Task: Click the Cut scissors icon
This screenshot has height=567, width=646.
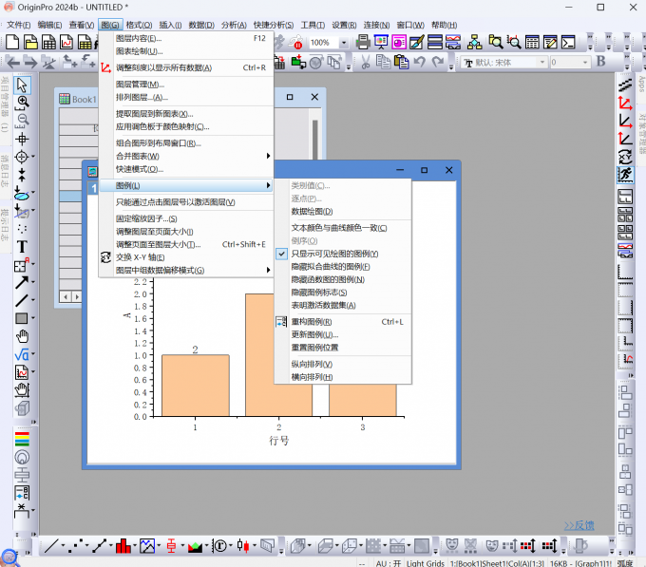Action: (x=366, y=62)
